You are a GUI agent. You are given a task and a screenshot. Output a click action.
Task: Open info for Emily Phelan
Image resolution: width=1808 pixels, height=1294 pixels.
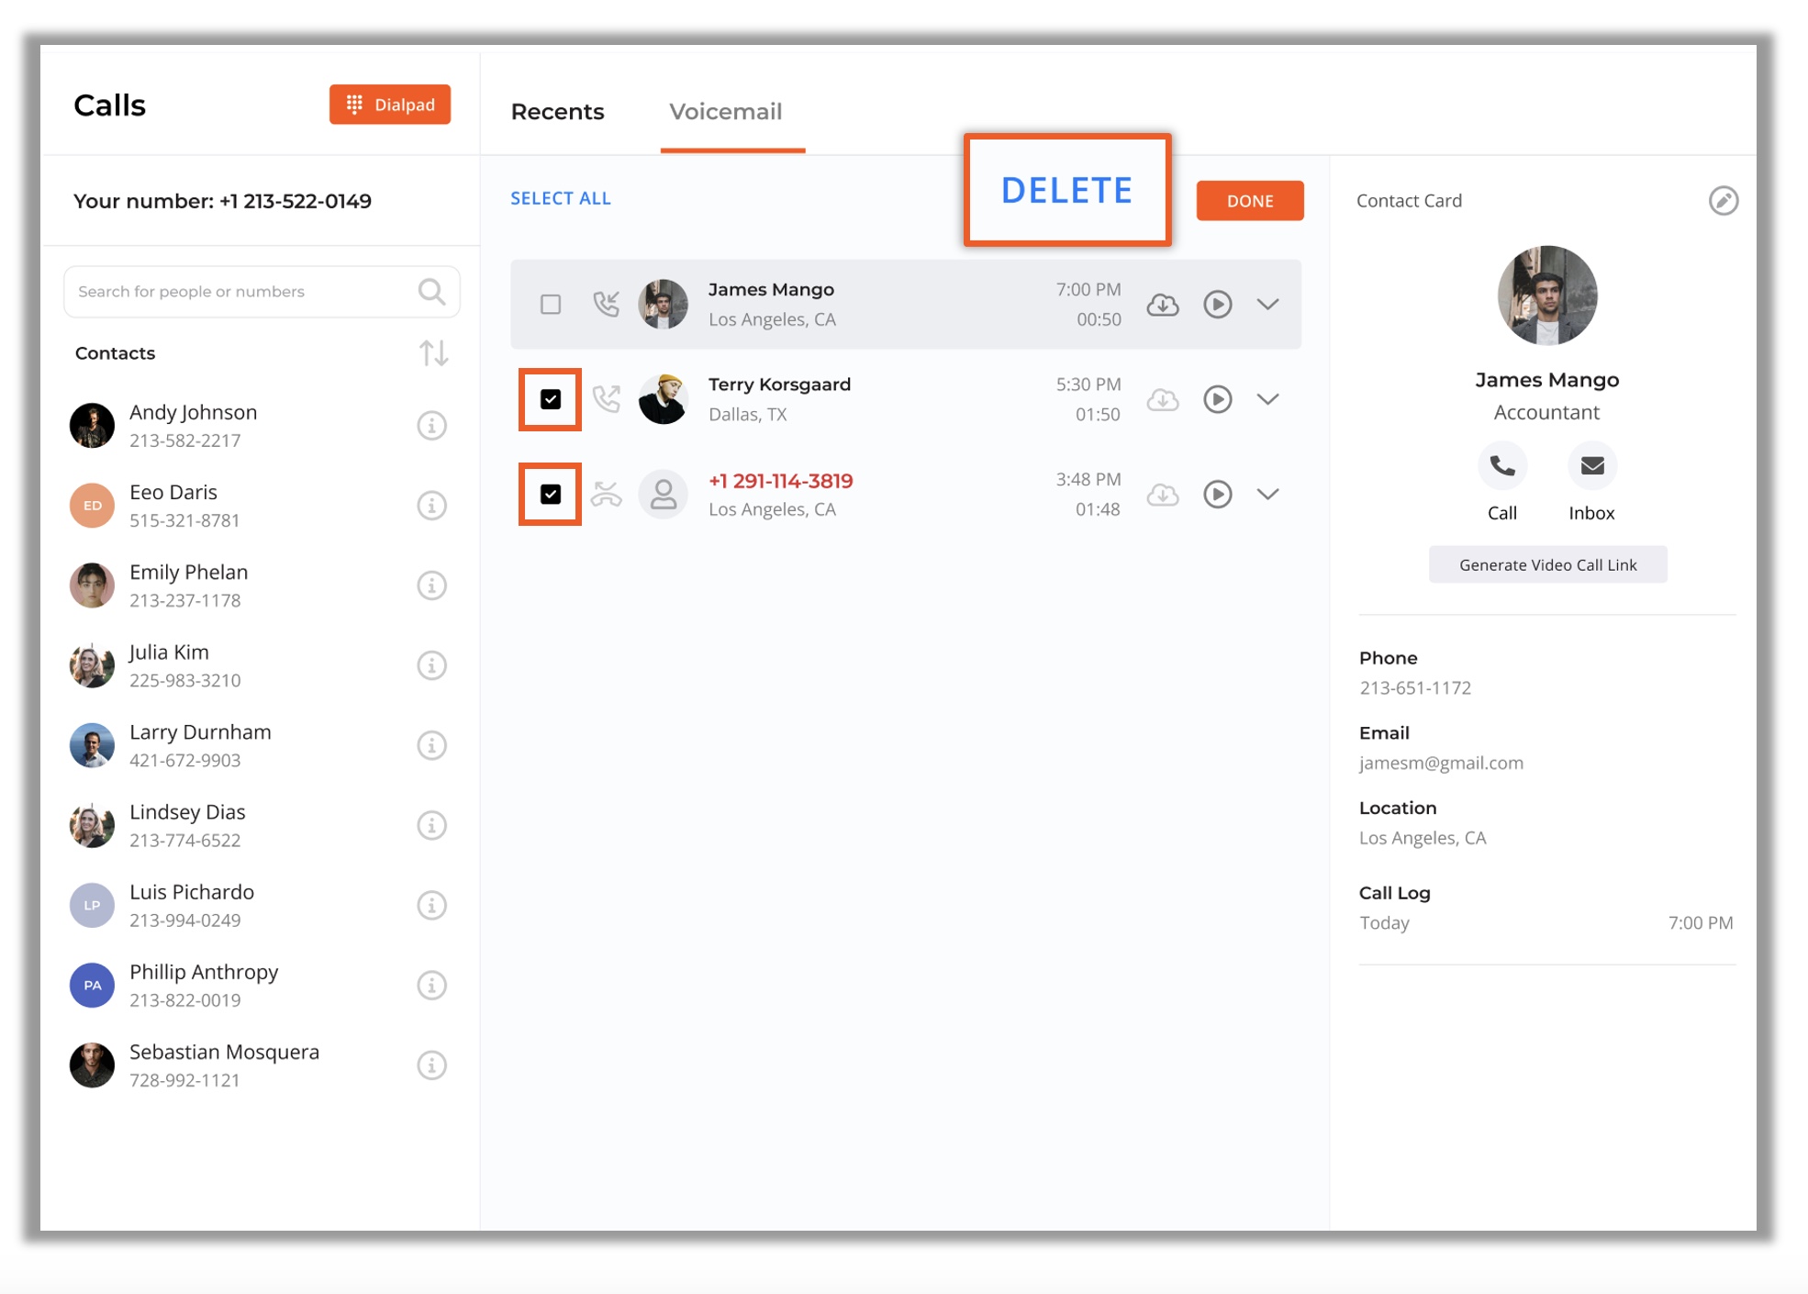[x=431, y=586]
